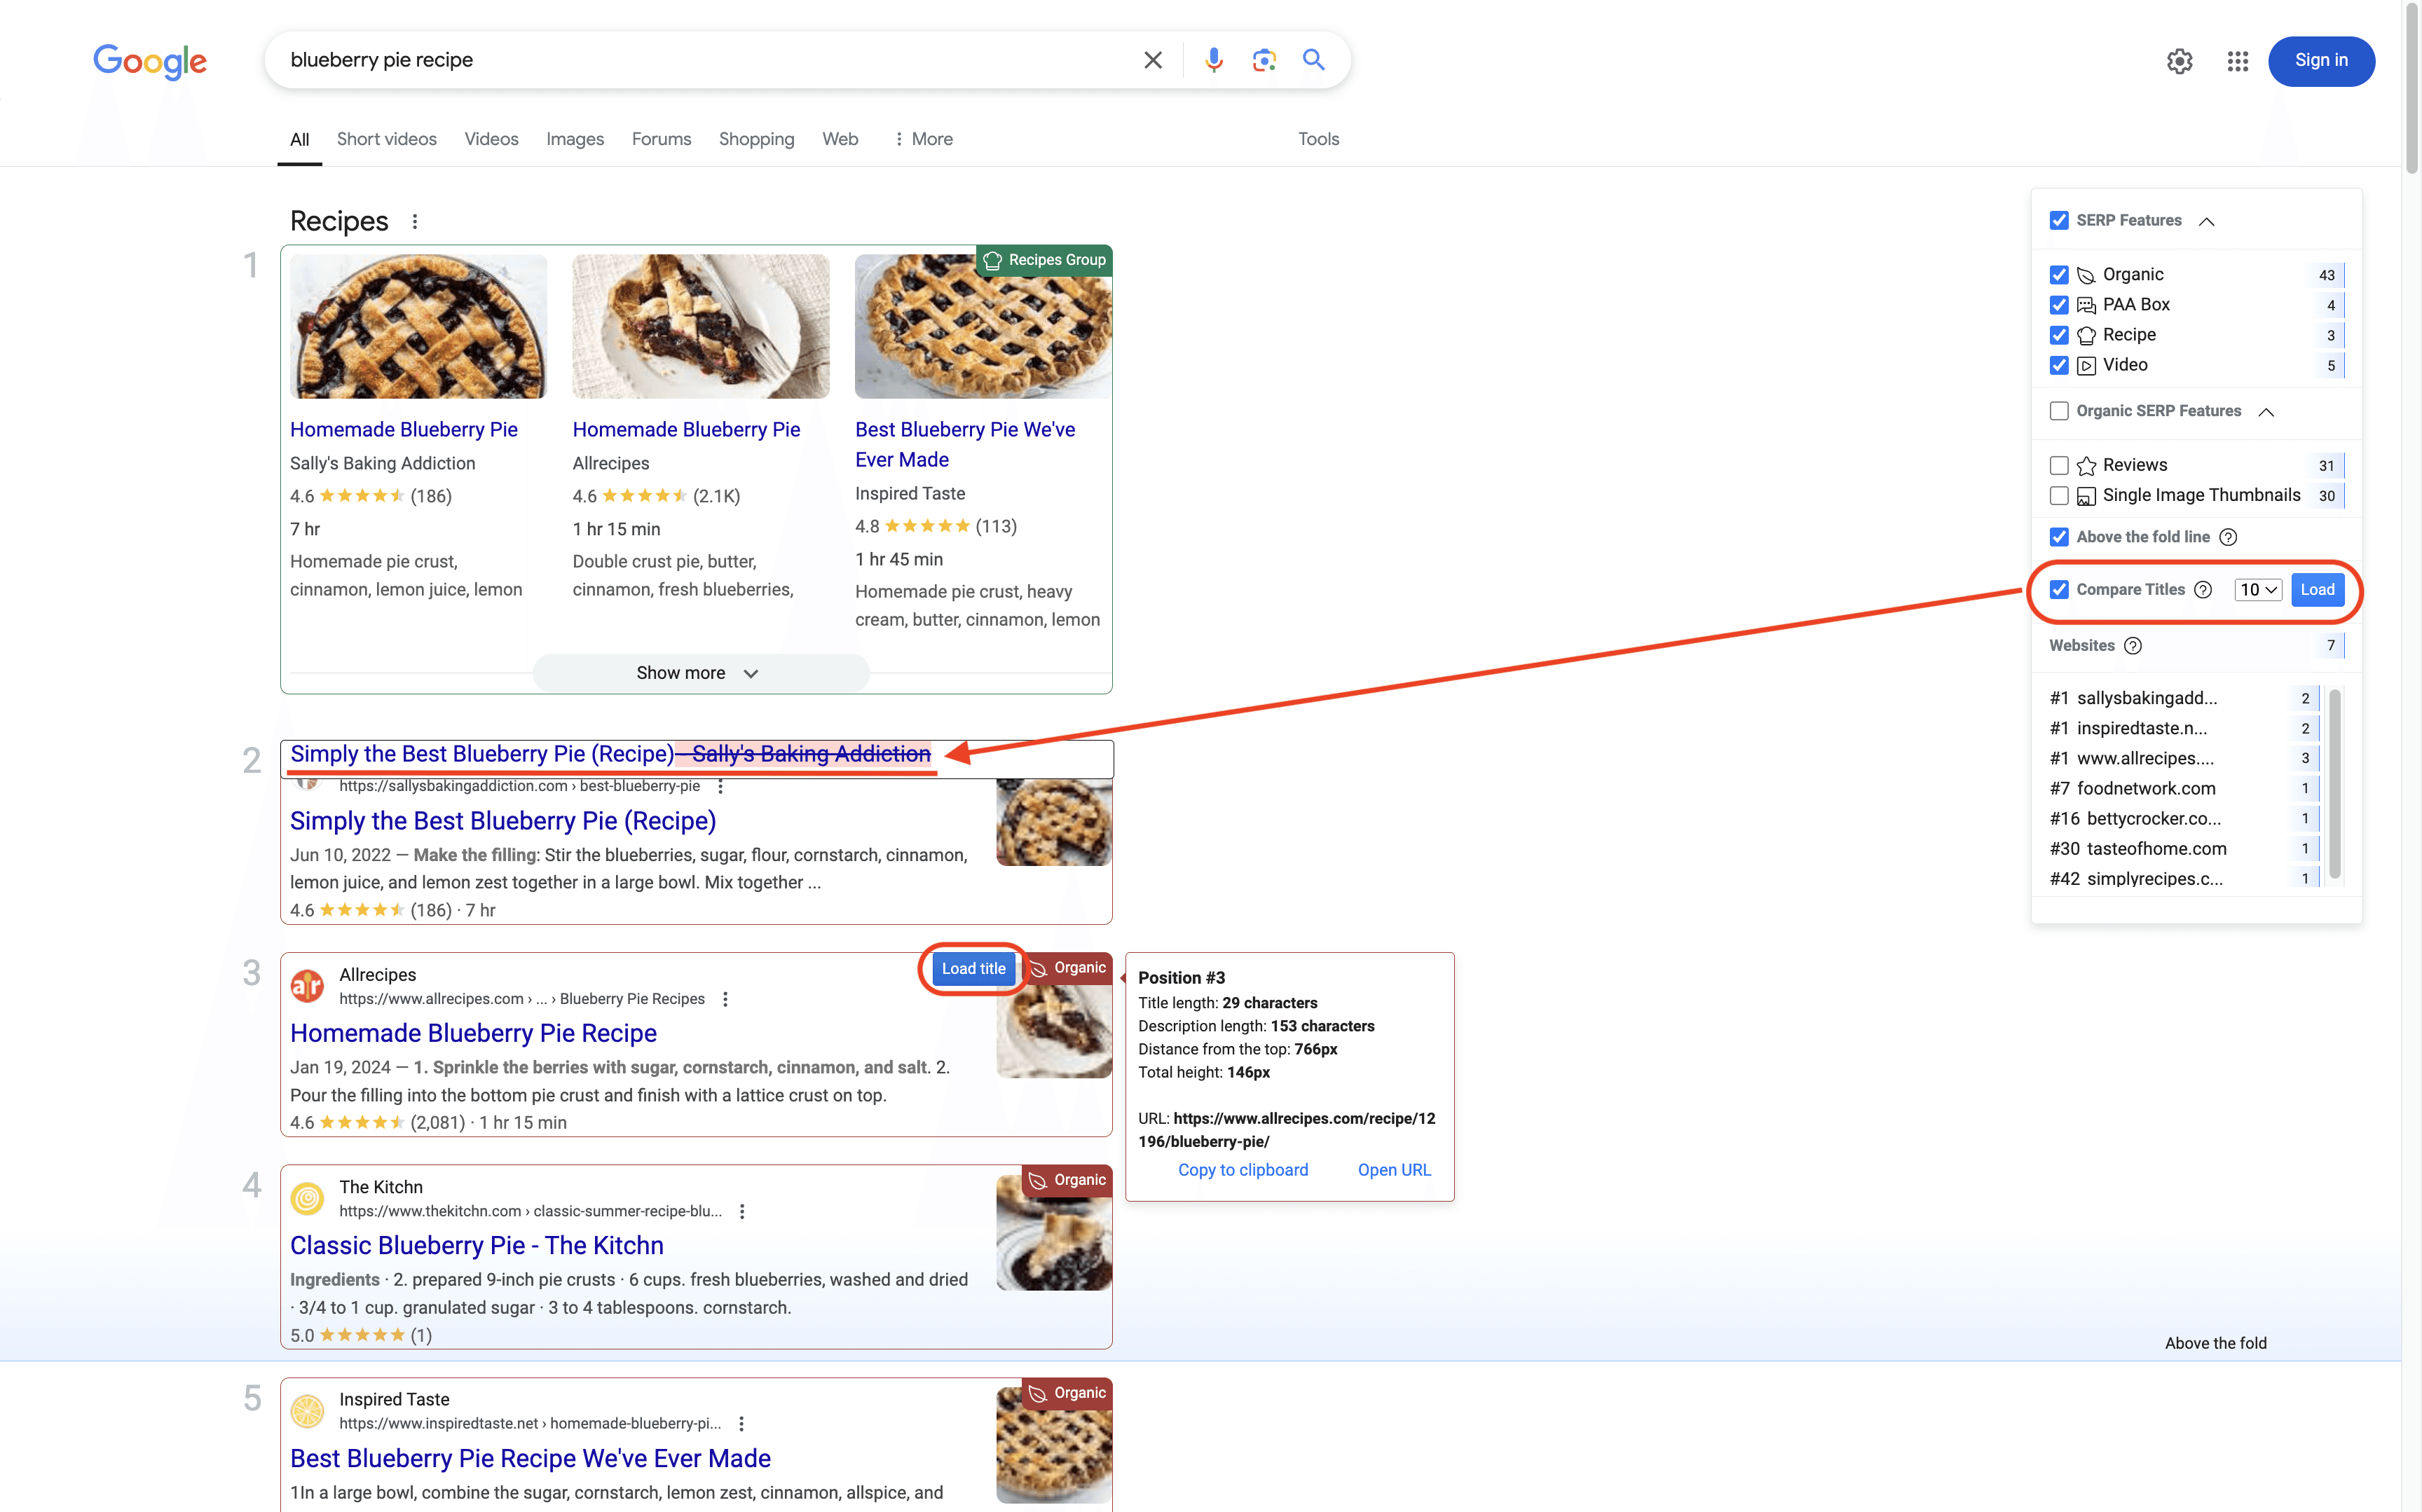Screen dimensions: 2422x1512
Task: Open the Compare Titles count dropdown
Action: (x=2258, y=590)
